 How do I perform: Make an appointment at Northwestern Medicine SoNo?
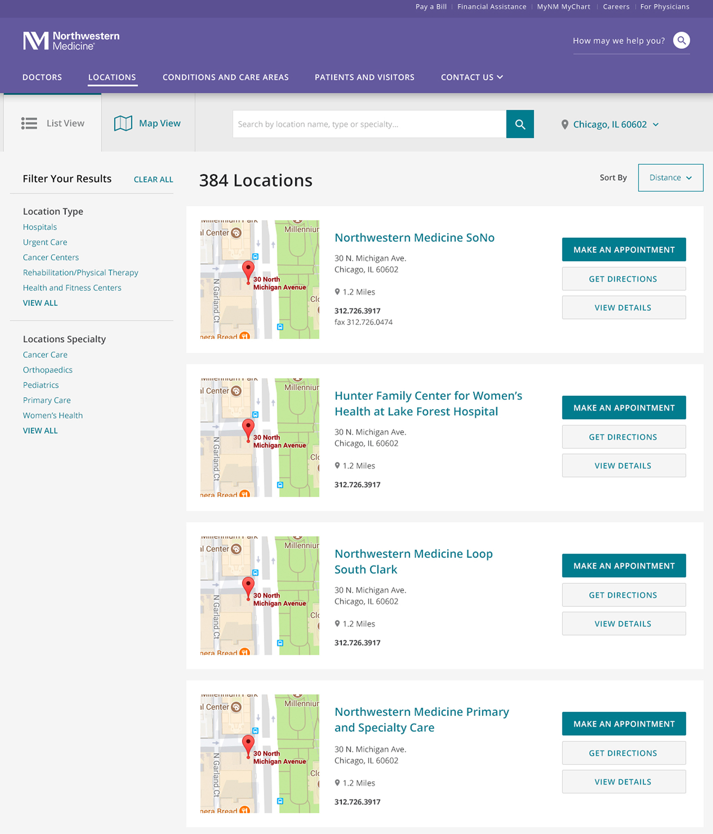pyautogui.click(x=624, y=250)
